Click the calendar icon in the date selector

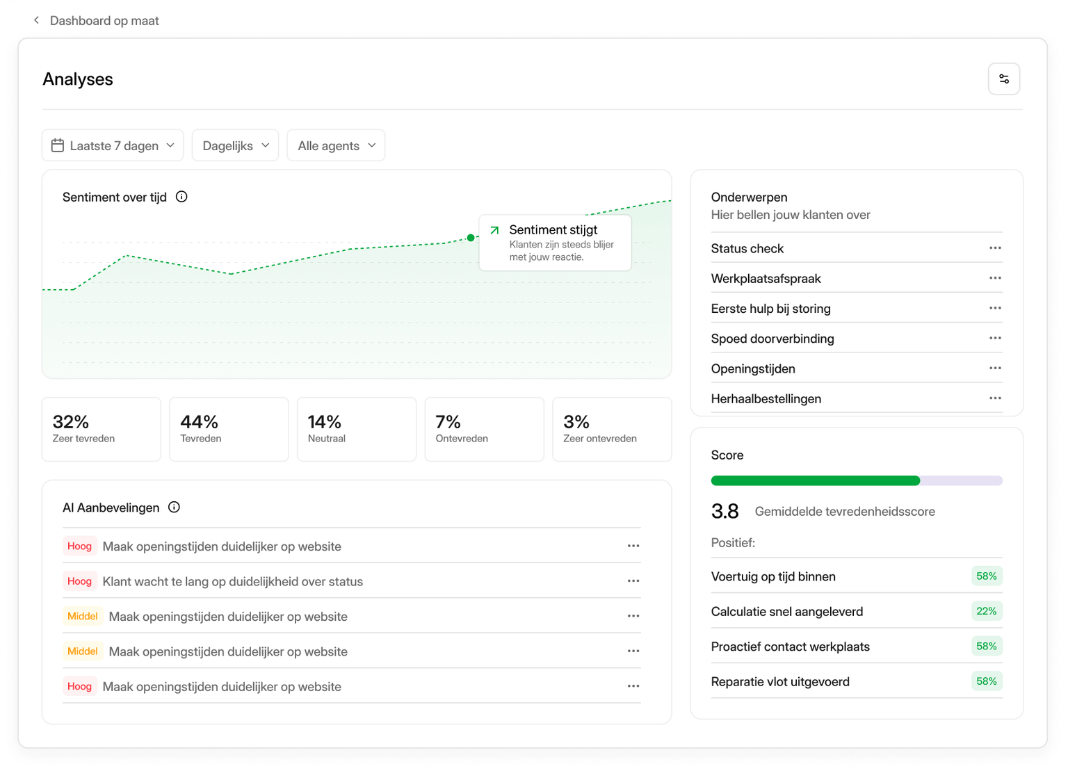58,145
